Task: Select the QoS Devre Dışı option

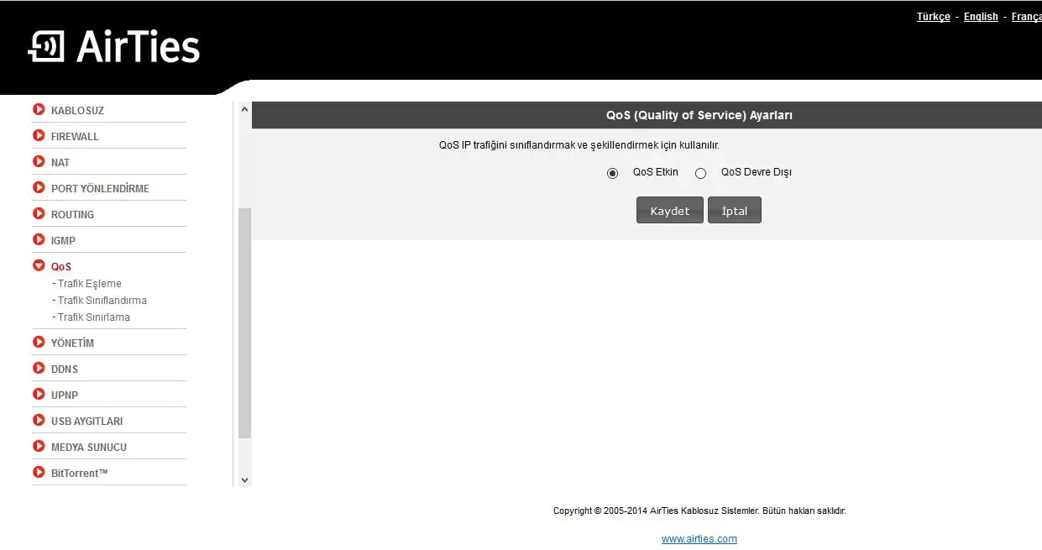Action: pos(701,173)
